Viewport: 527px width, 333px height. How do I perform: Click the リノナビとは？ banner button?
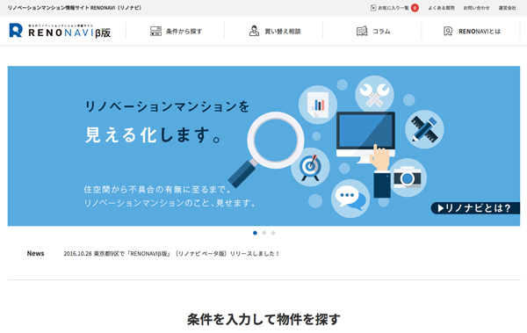tap(475, 208)
